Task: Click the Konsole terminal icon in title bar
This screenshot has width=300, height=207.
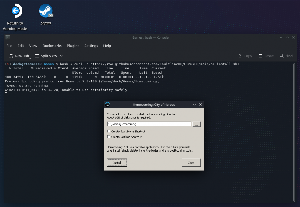Action: click(8, 37)
